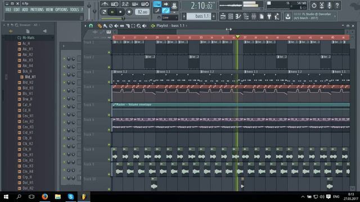Image resolution: width=360 pixels, height=202 pixels.
Task: Toggle the 3.2 recording countdown
Action: tap(125, 4)
